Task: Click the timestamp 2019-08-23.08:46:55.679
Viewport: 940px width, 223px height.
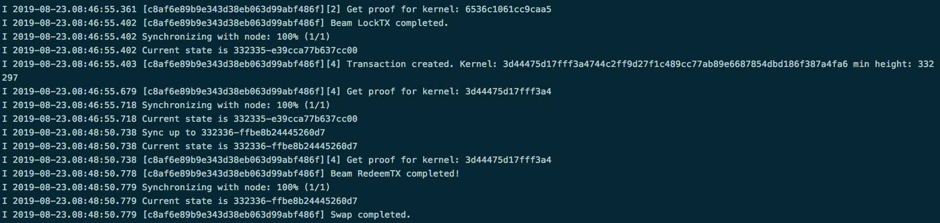Action: (74, 91)
